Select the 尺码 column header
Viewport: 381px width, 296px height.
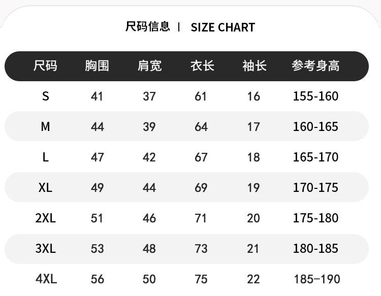(45, 66)
